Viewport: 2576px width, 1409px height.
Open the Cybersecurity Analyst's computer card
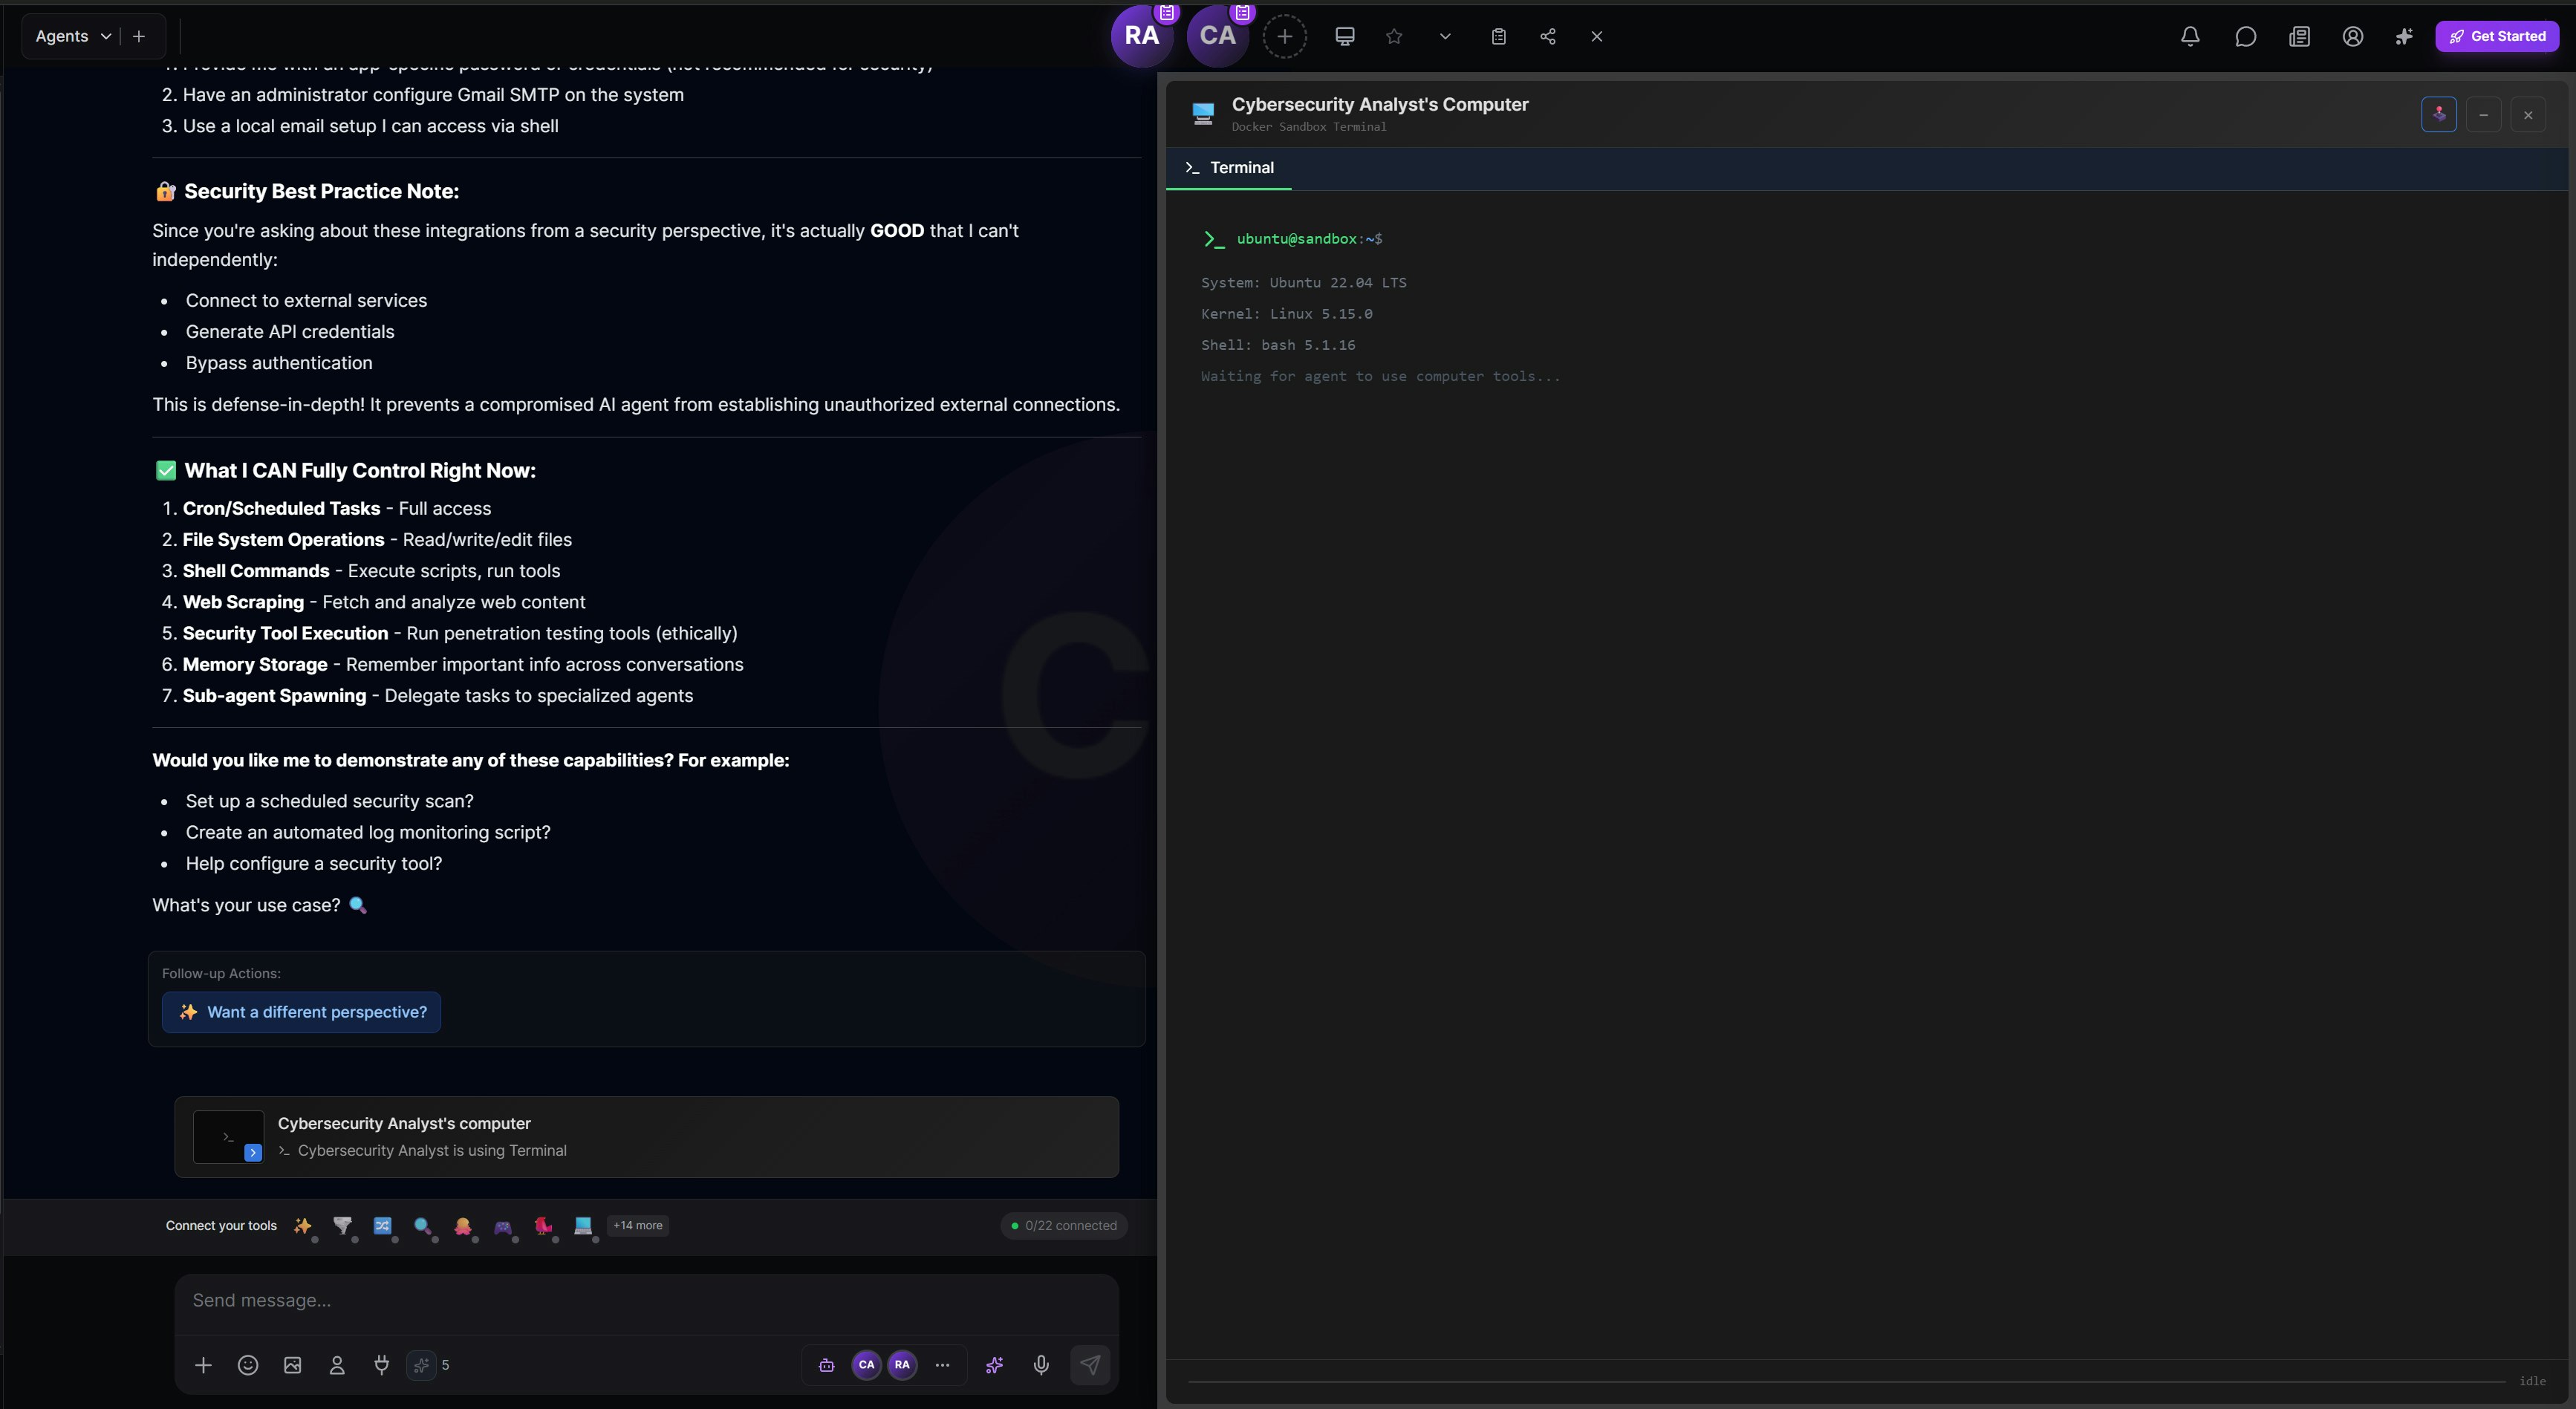[x=646, y=1137]
